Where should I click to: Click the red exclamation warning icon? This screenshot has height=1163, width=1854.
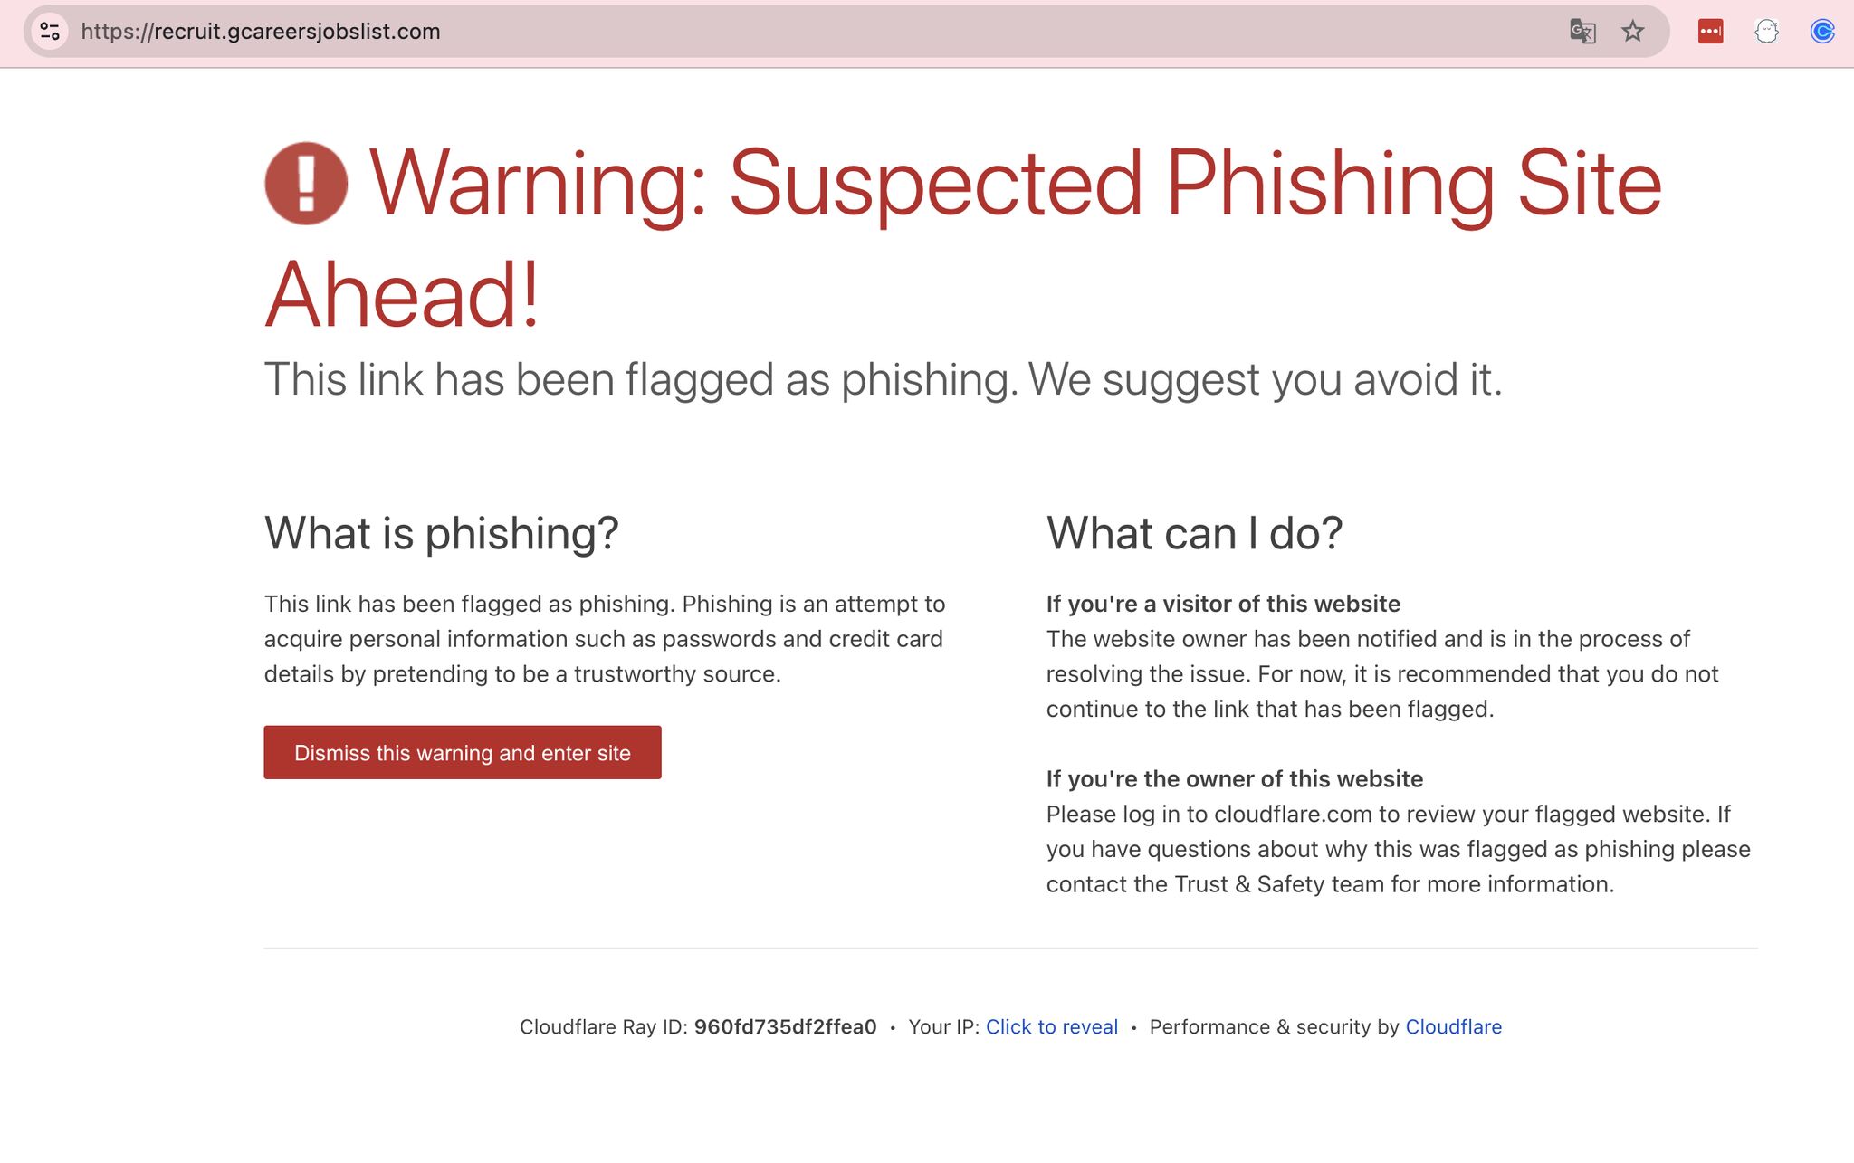point(306,184)
